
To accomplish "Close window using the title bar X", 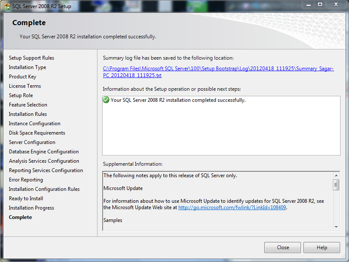I will tap(336, 4).
